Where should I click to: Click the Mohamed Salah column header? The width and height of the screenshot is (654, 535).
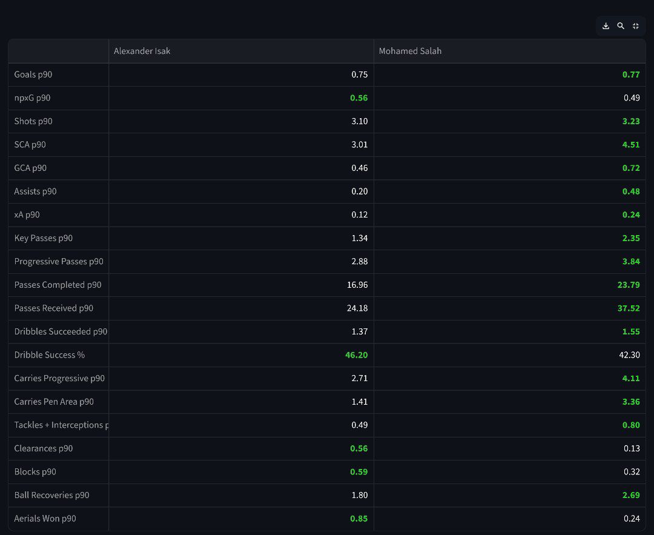coord(410,52)
